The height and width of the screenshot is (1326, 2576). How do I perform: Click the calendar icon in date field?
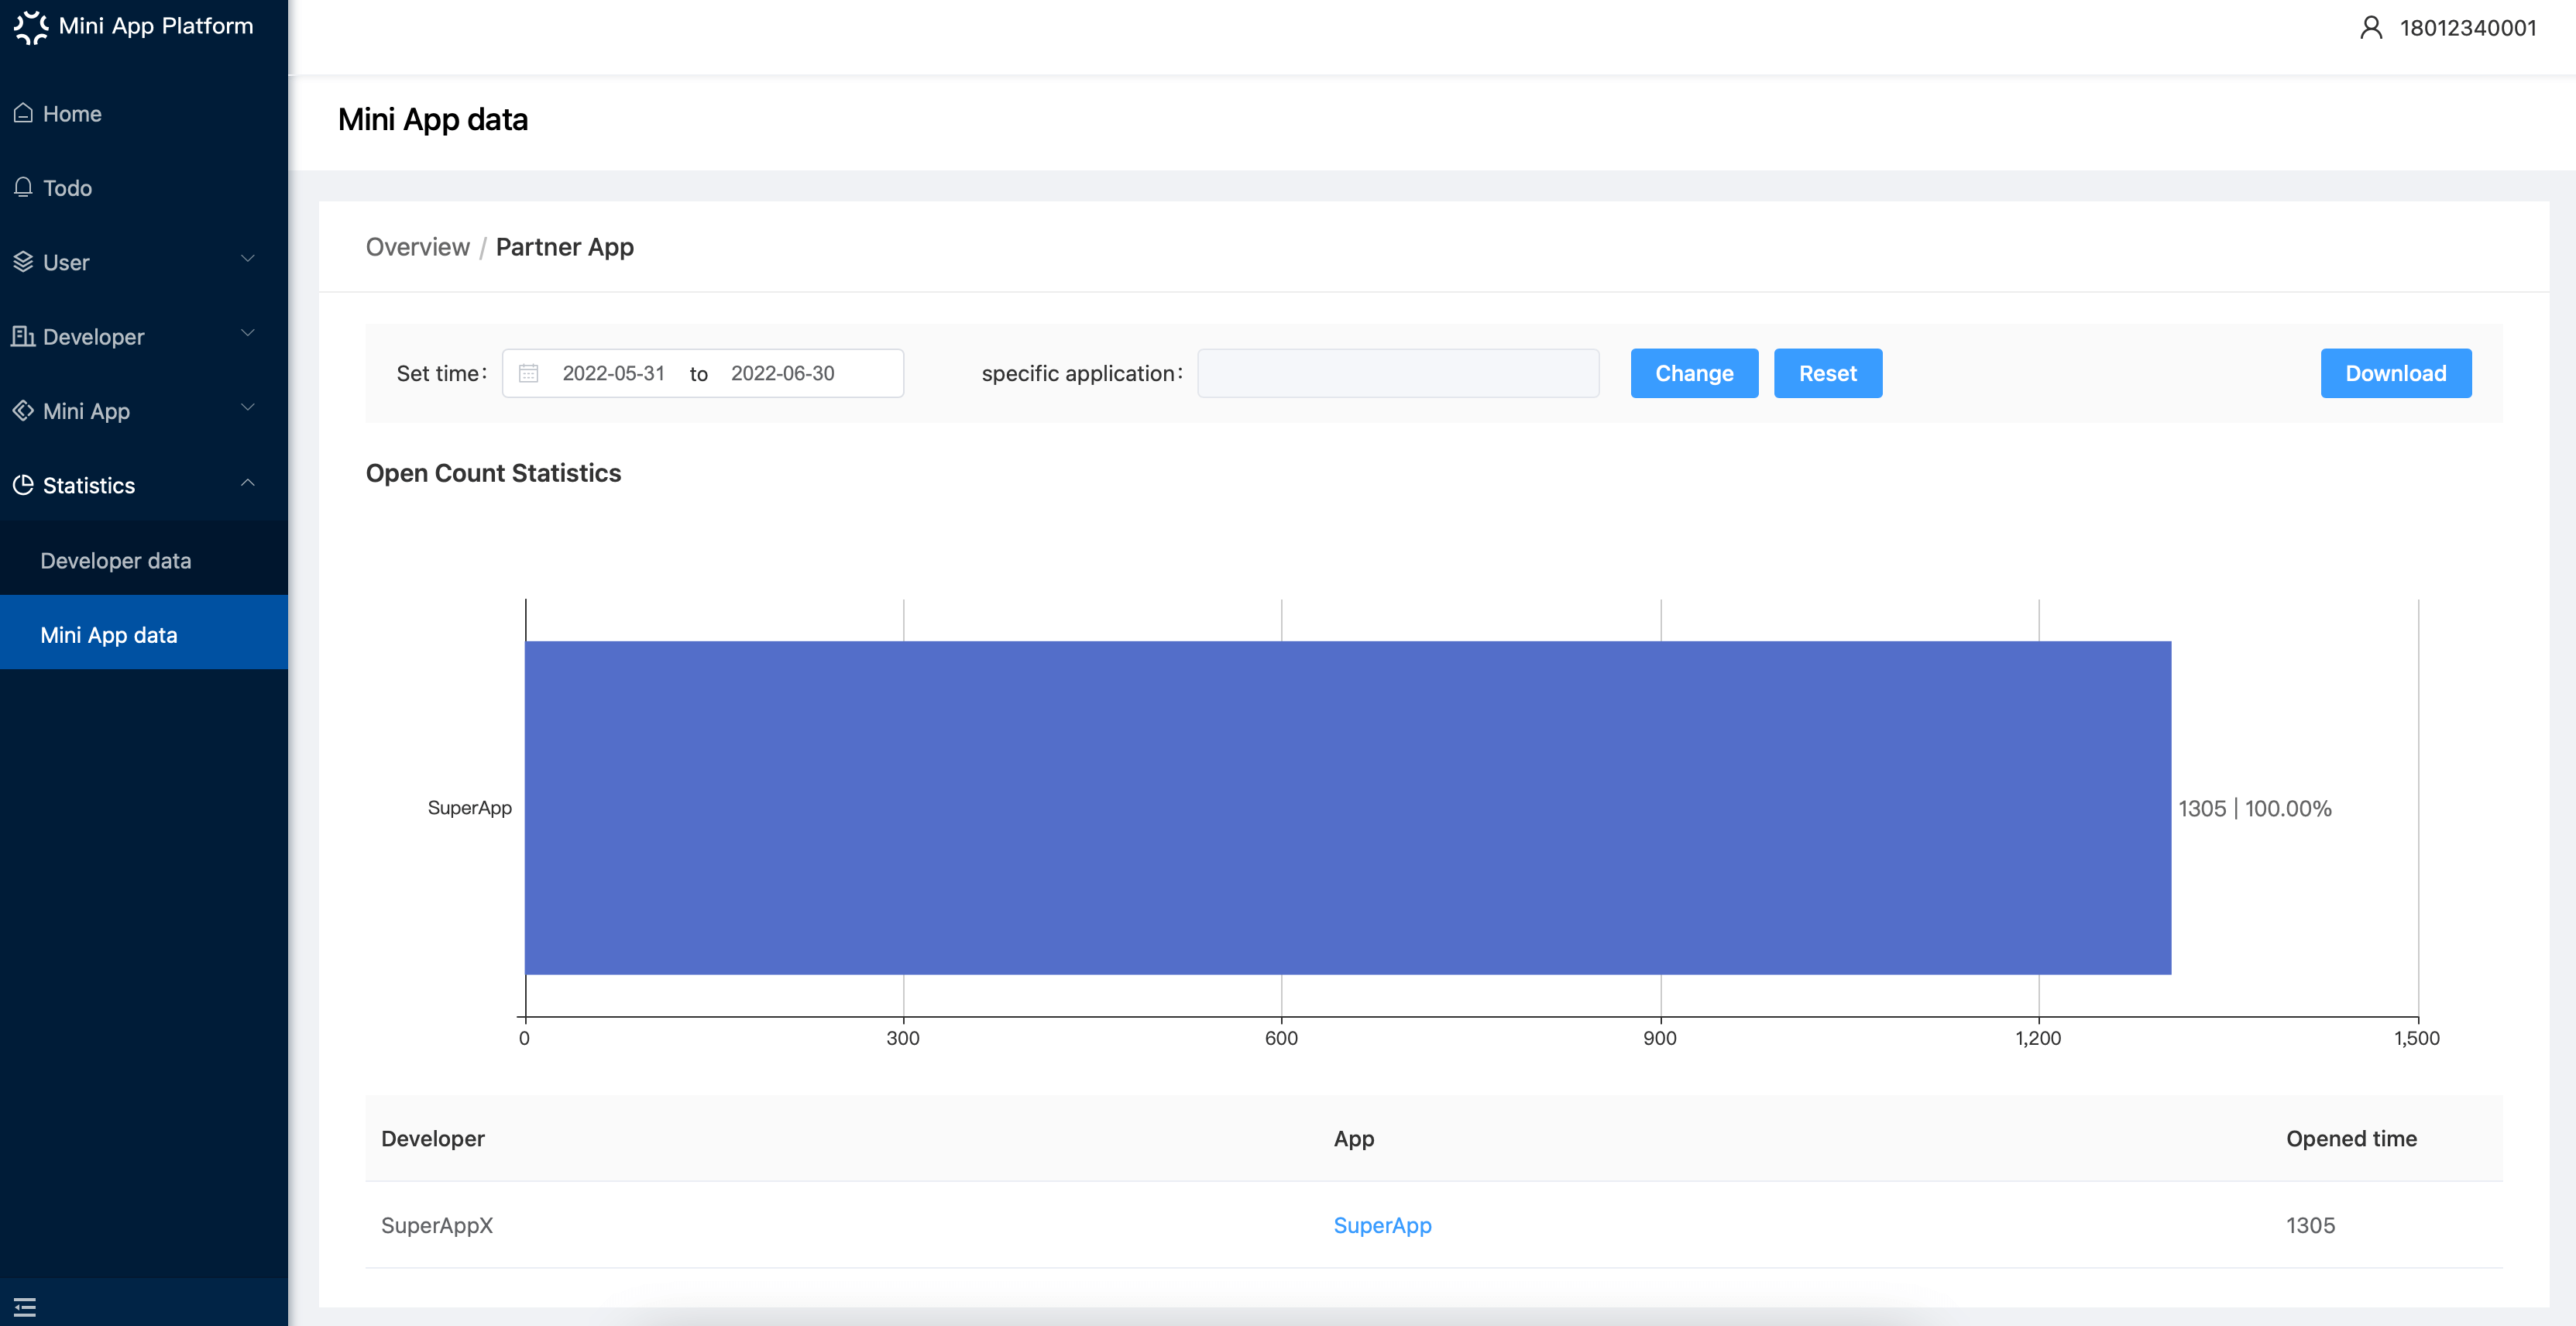(x=528, y=373)
